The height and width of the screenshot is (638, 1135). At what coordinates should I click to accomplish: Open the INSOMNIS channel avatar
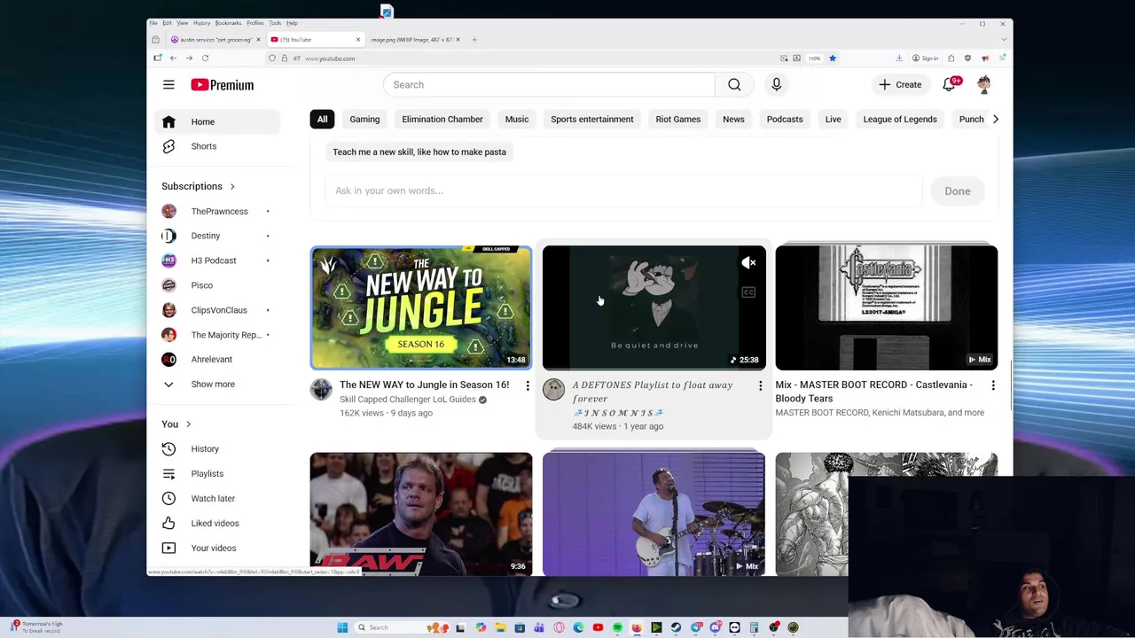tap(553, 388)
